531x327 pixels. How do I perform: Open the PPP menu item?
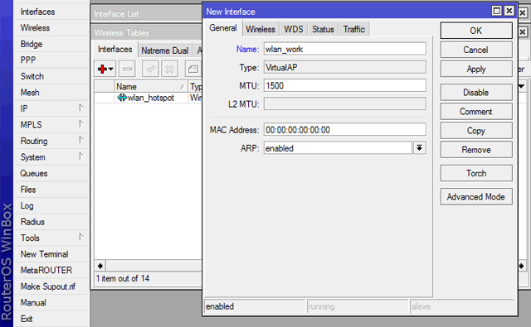click(x=51, y=60)
